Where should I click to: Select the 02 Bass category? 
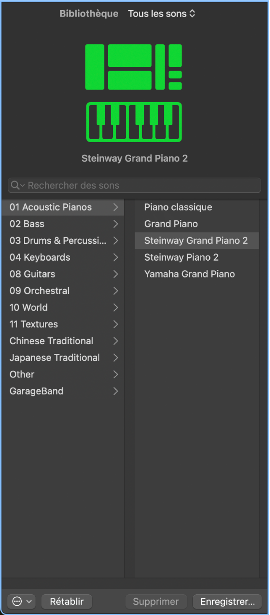click(27, 224)
